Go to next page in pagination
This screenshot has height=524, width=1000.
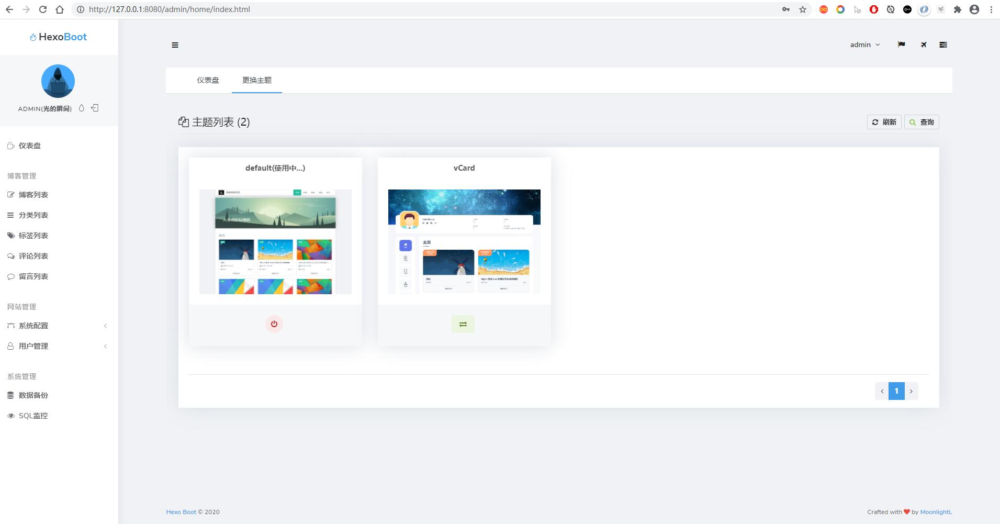click(911, 391)
